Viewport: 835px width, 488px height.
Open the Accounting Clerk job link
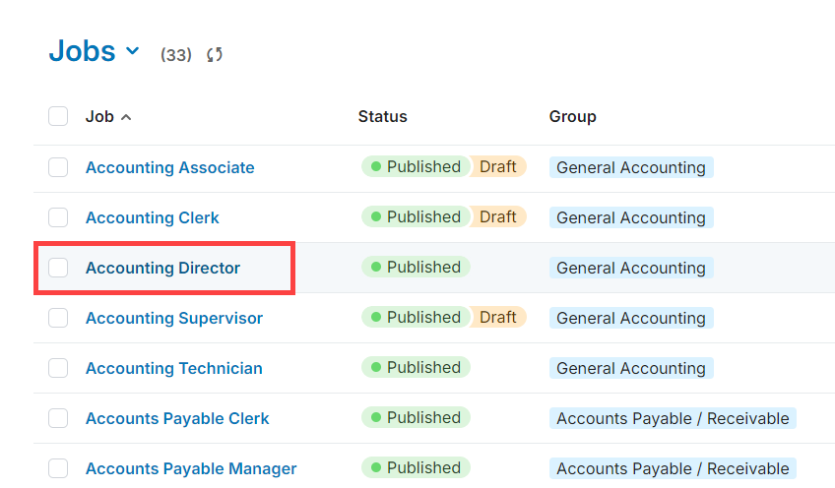(152, 217)
